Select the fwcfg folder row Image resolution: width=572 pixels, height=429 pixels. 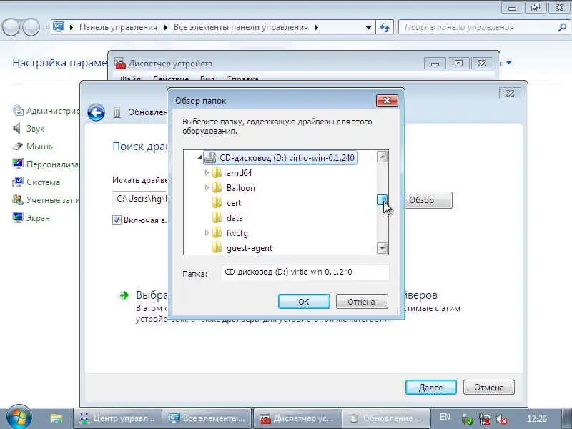click(x=237, y=233)
